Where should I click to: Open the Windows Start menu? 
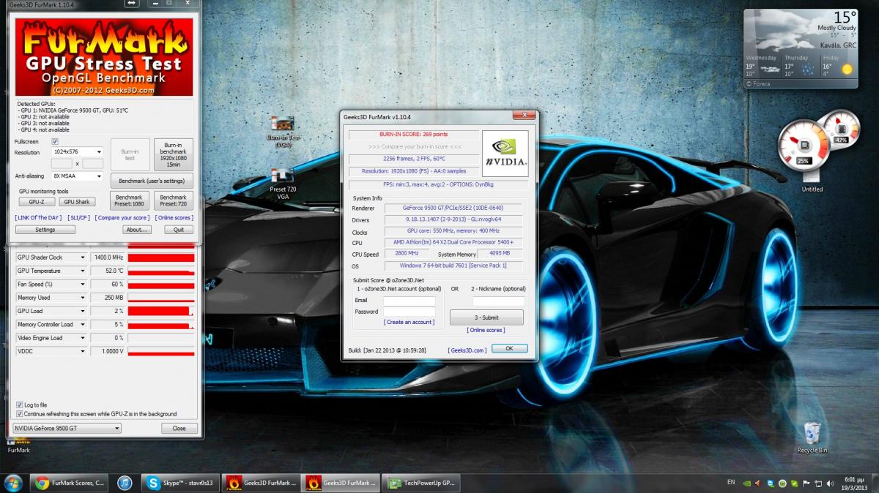point(13,483)
